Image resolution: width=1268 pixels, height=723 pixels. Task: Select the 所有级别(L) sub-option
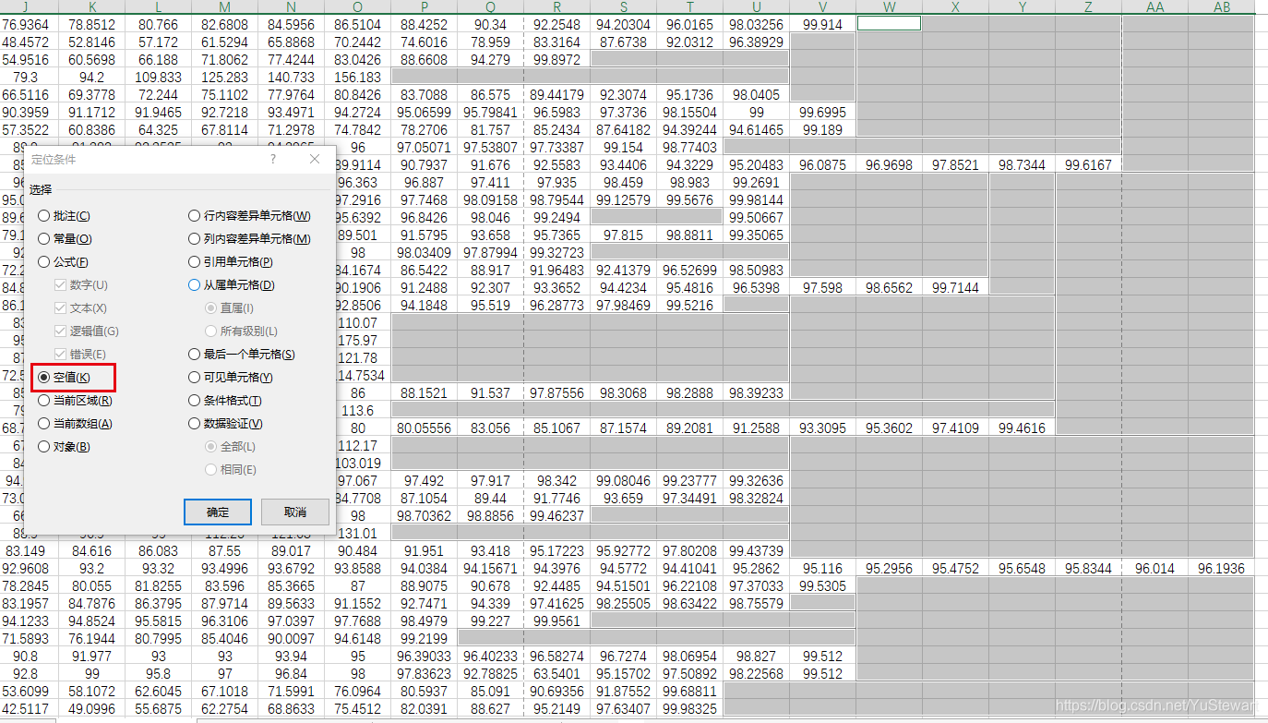tap(241, 331)
